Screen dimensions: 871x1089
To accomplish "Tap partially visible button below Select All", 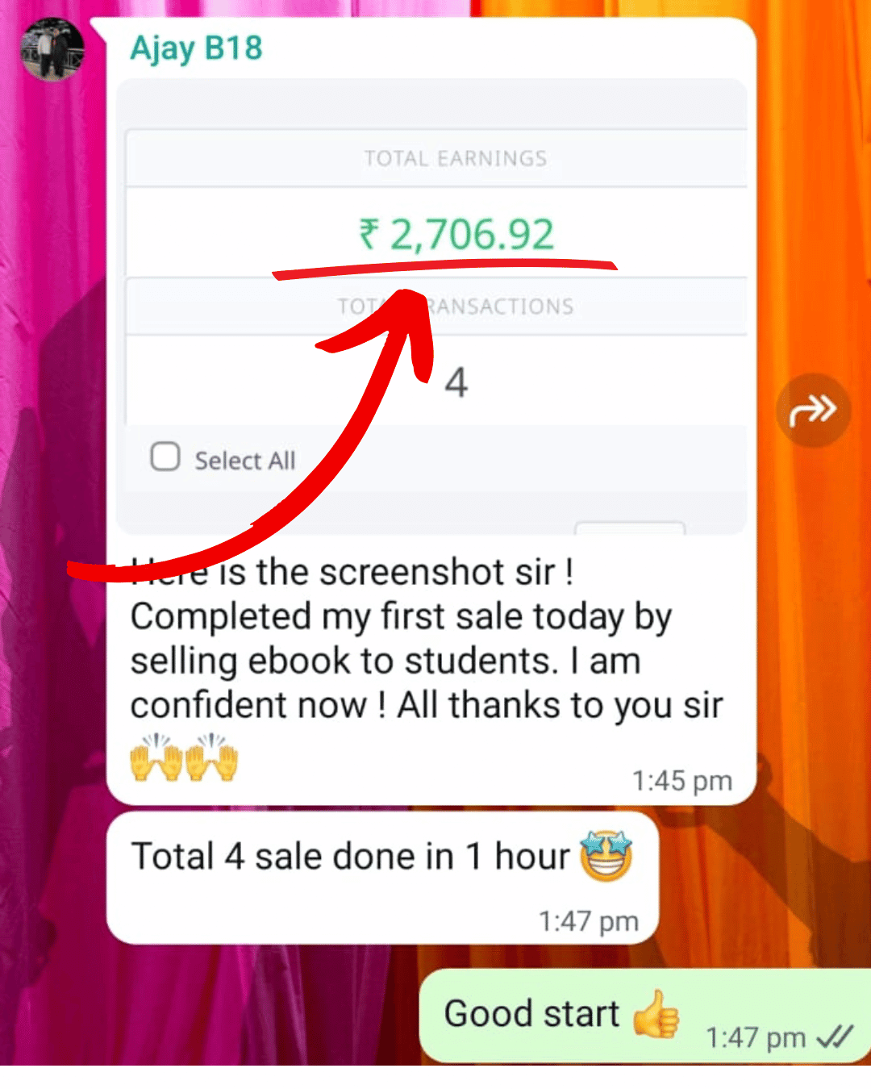I will pyautogui.click(x=630, y=528).
